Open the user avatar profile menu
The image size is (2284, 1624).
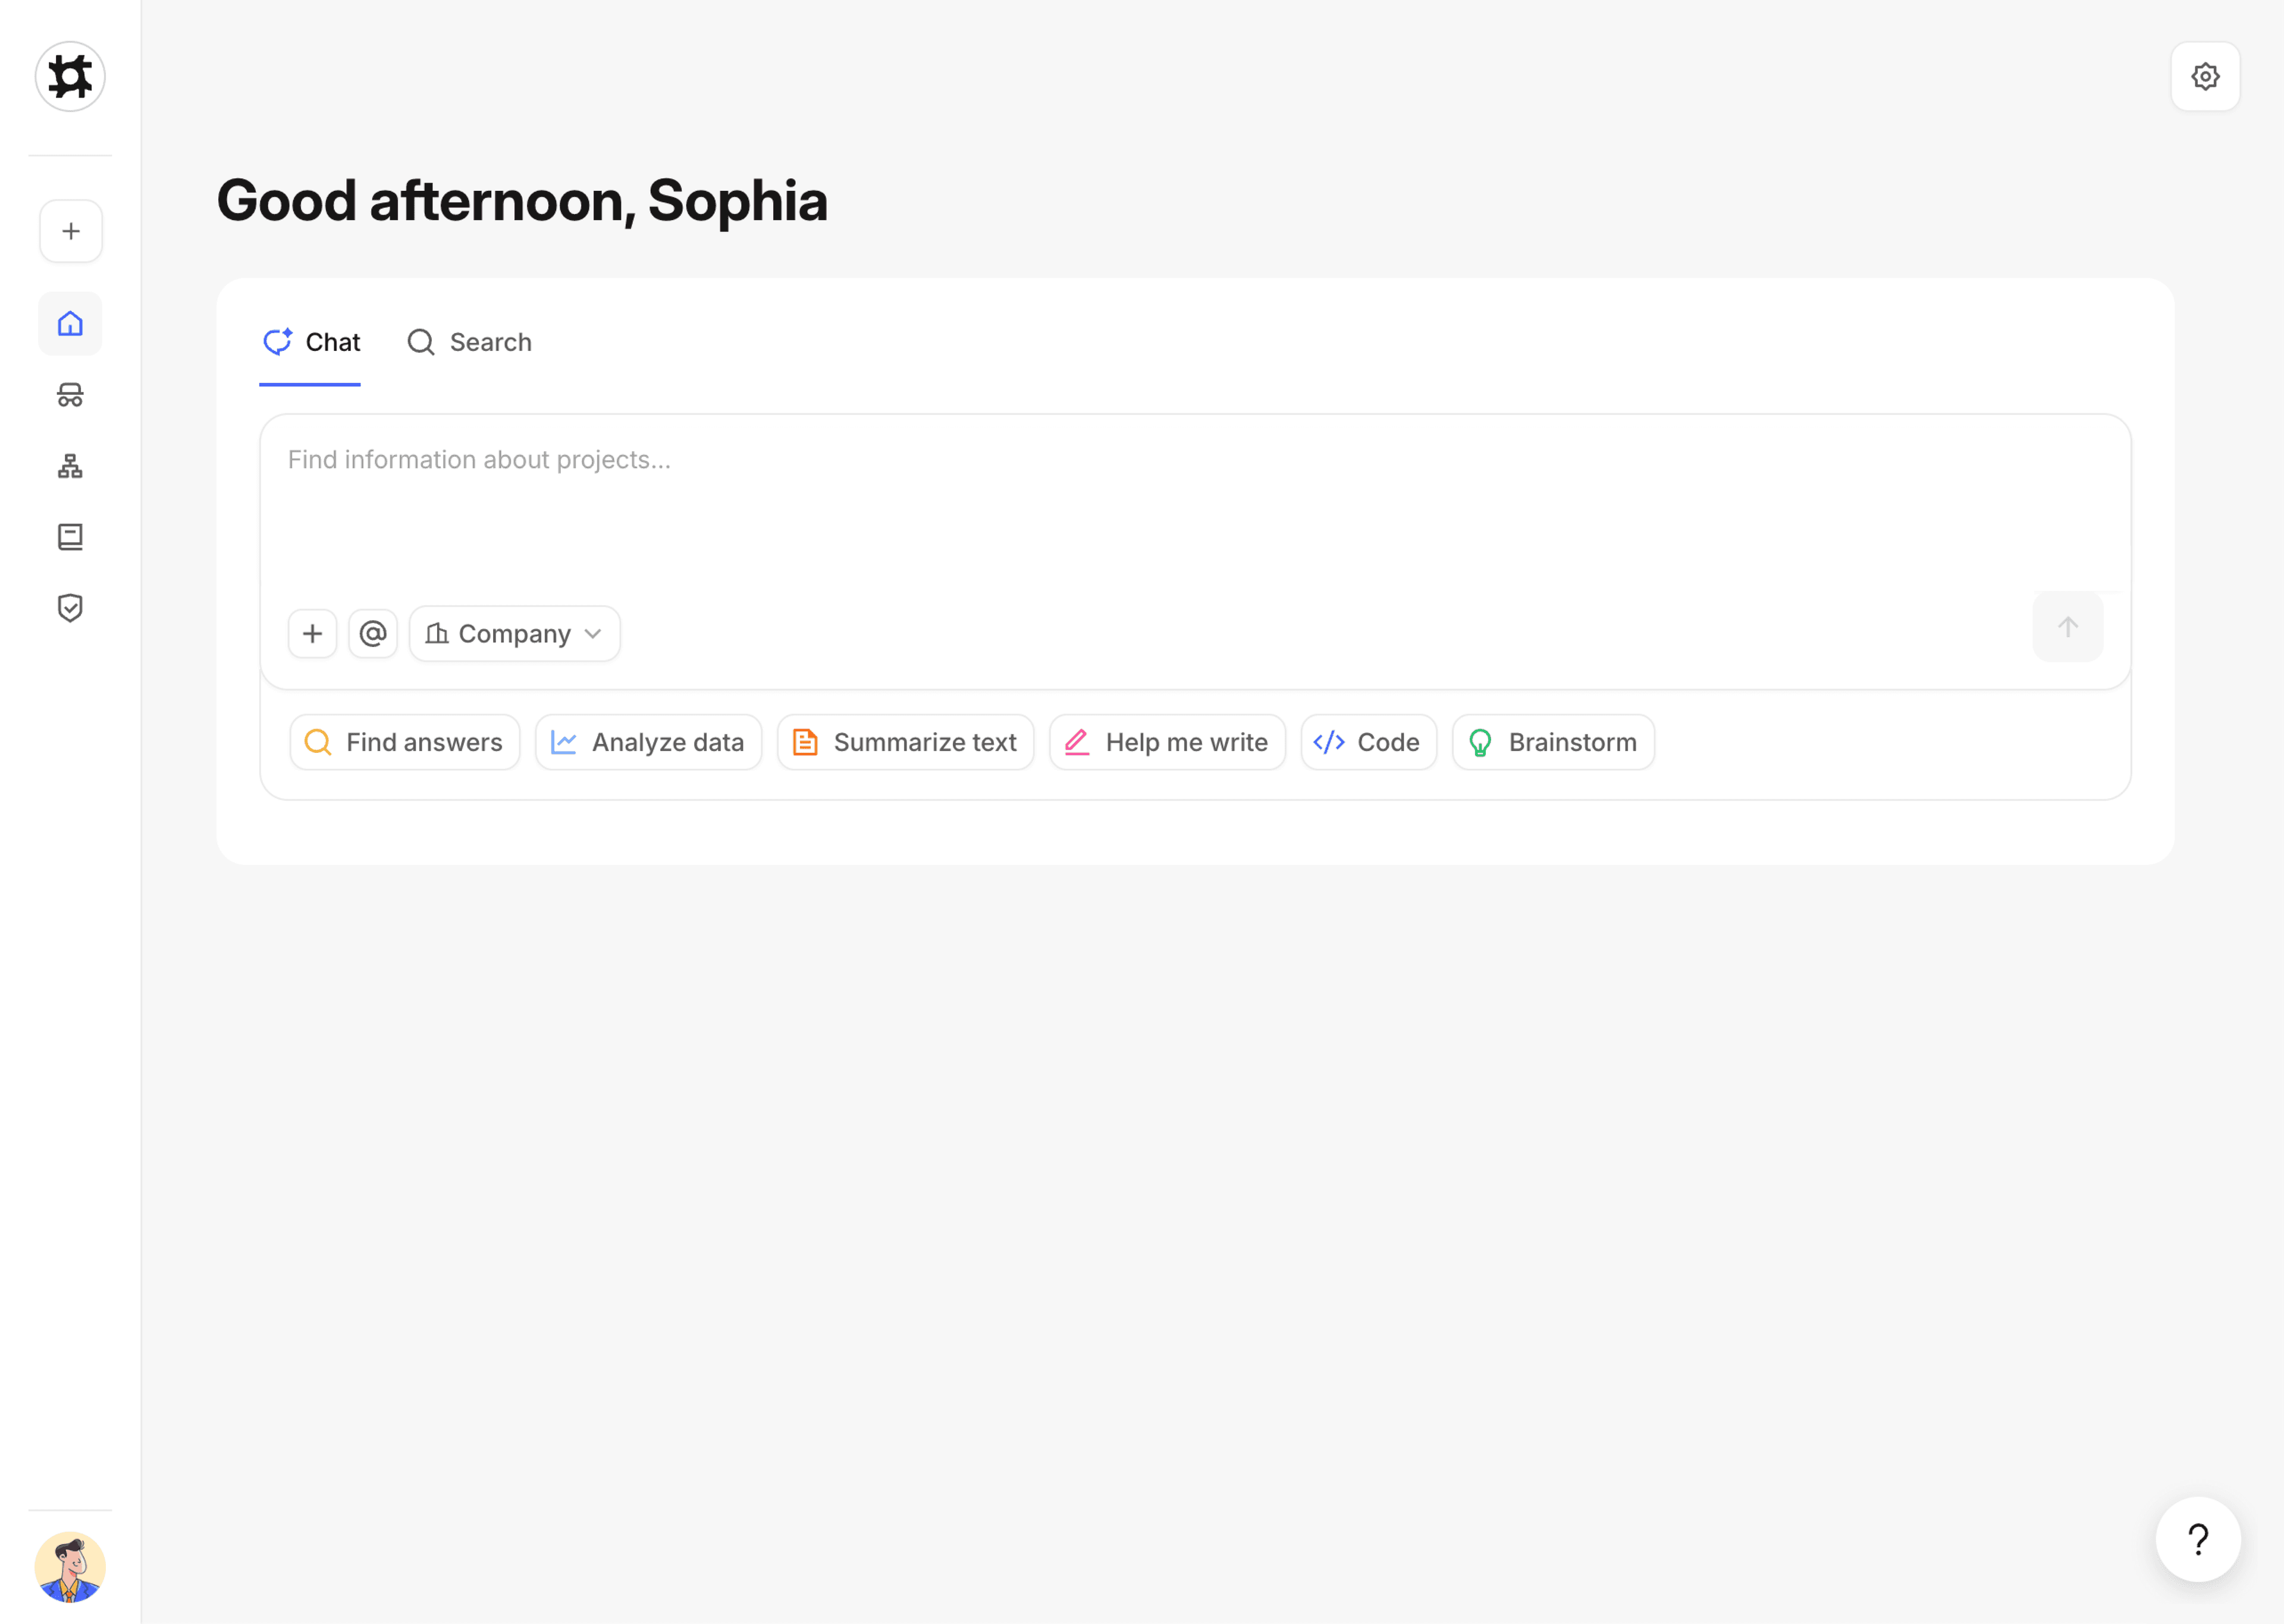click(x=70, y=1567)
